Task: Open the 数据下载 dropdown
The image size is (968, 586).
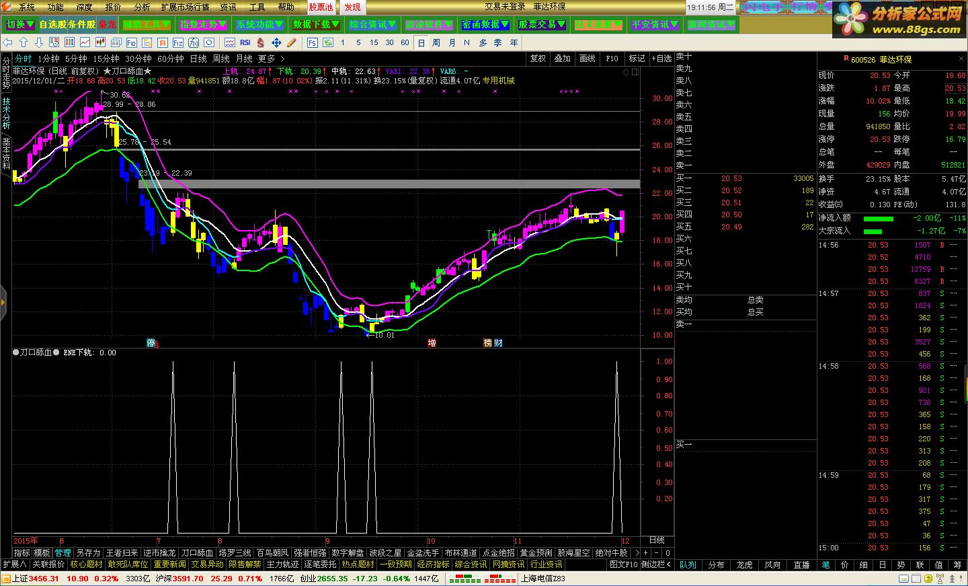Action: [317, 24]
